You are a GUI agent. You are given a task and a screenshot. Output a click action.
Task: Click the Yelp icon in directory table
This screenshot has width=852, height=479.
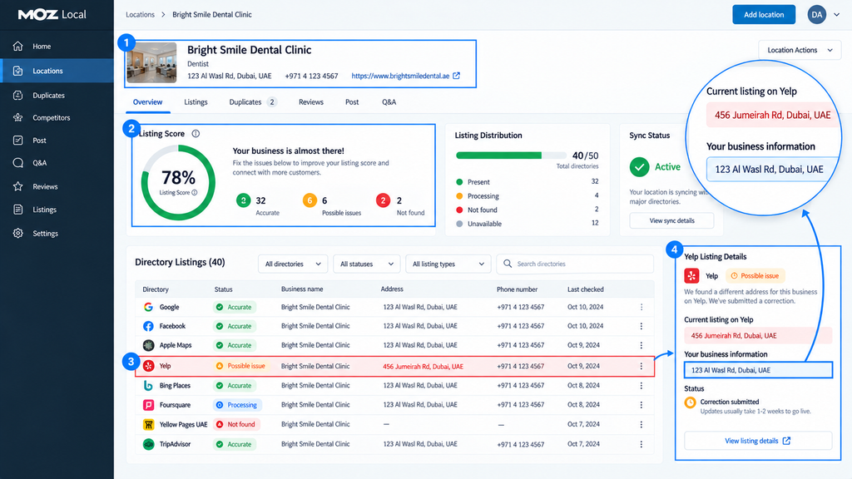pyautogui.click(x=148, y=366)
